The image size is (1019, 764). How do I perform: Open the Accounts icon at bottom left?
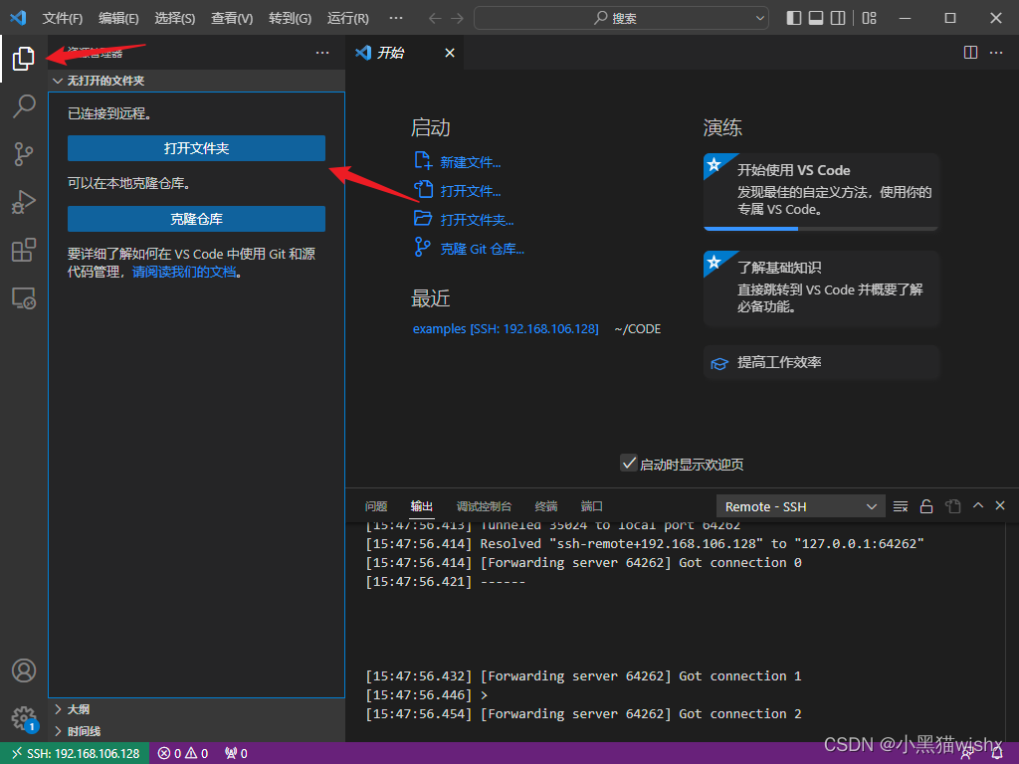[23, 670]
